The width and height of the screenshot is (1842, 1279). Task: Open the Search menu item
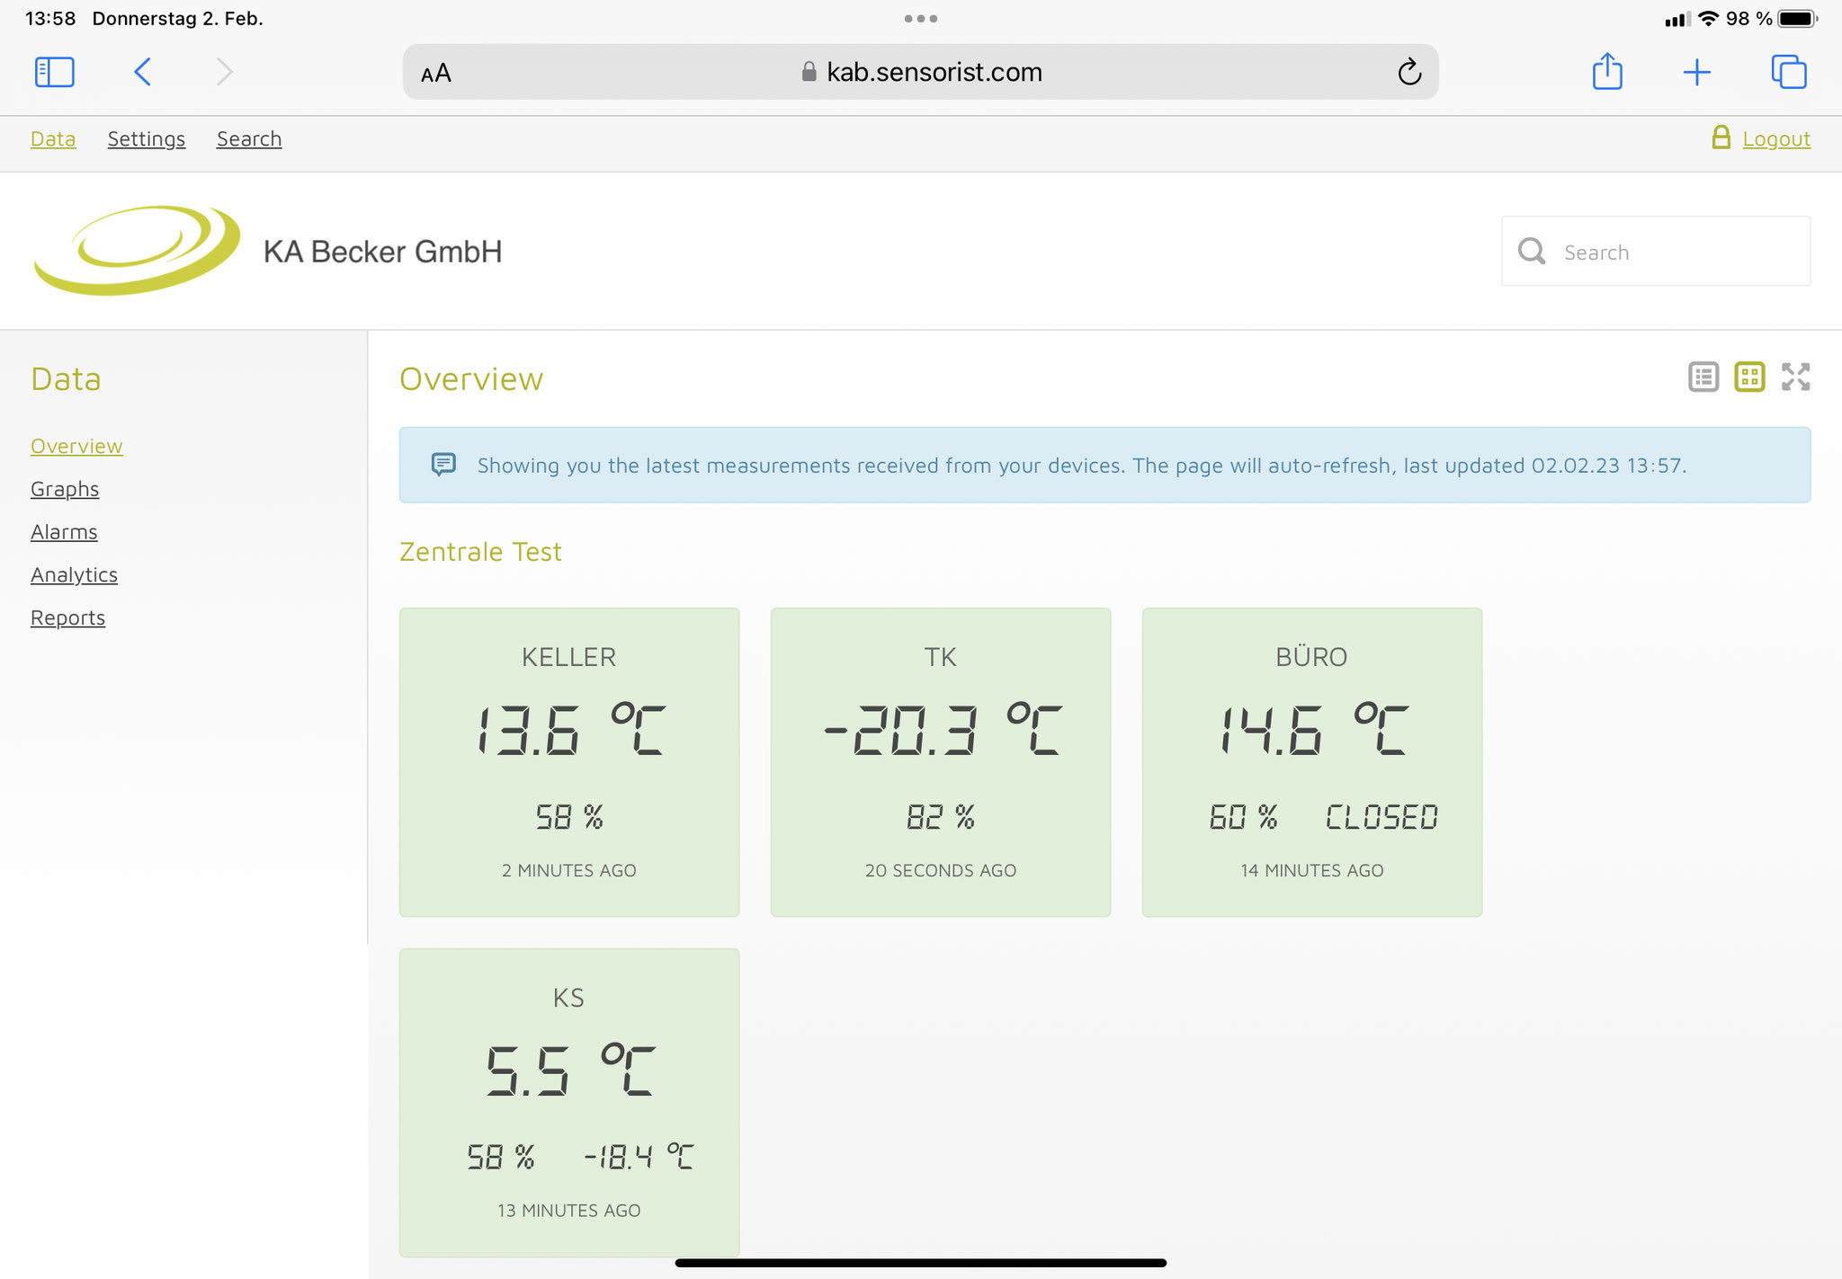point(248,139)
